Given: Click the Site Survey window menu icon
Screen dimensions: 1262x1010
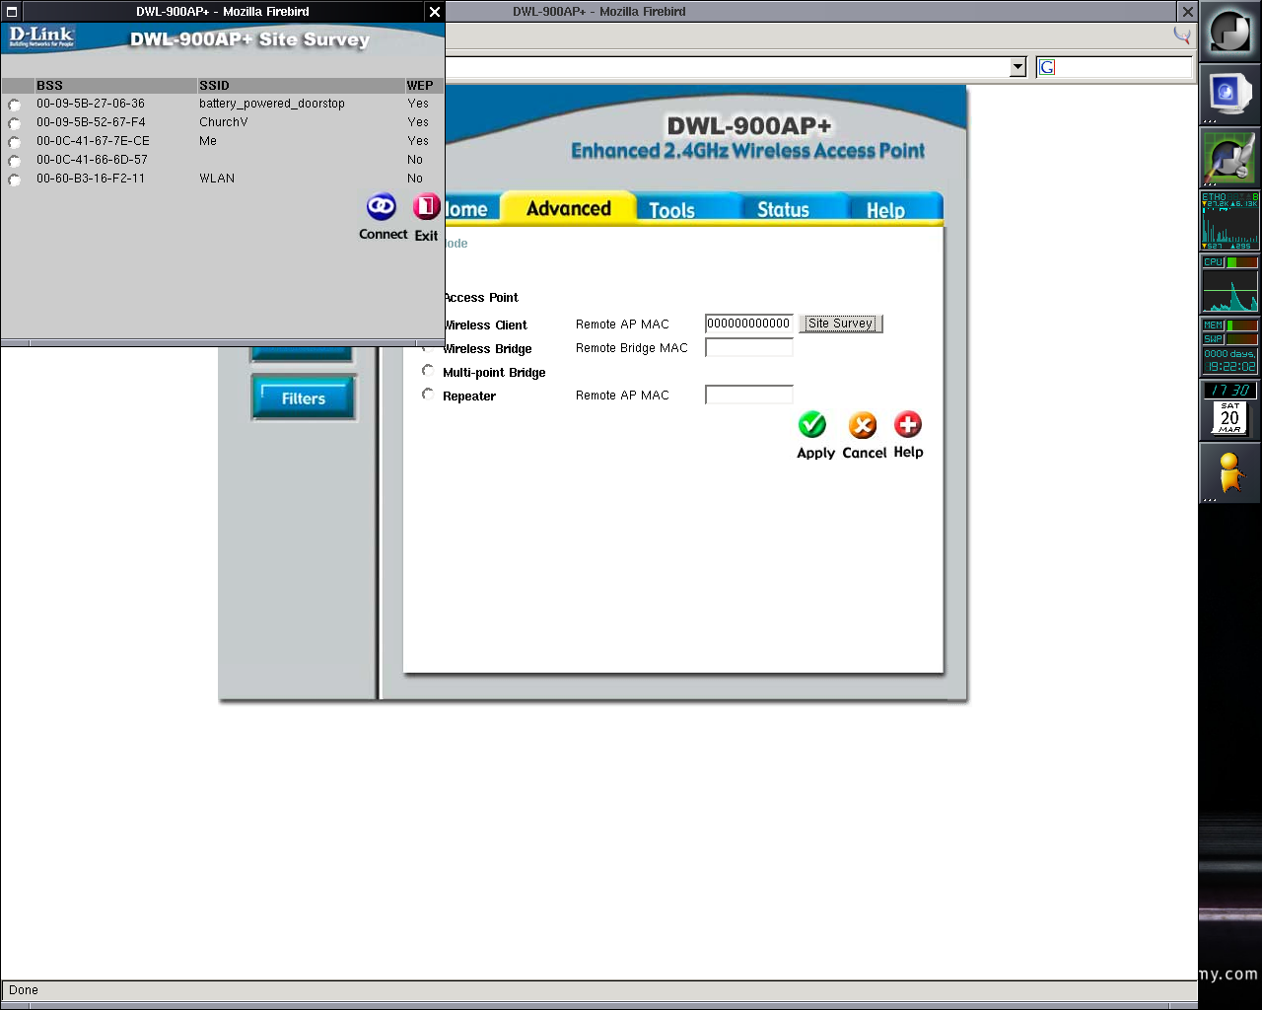Looking at the screenshot, I should [12, 12].
